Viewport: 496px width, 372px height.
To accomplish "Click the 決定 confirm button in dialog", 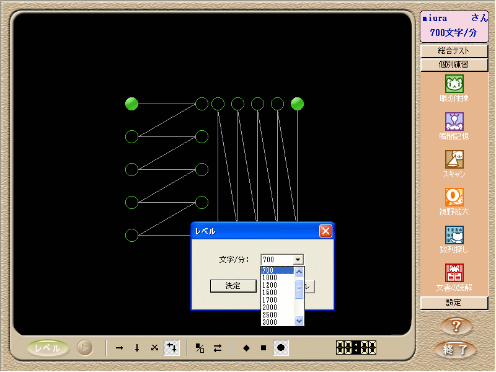I will coord(233,286).
